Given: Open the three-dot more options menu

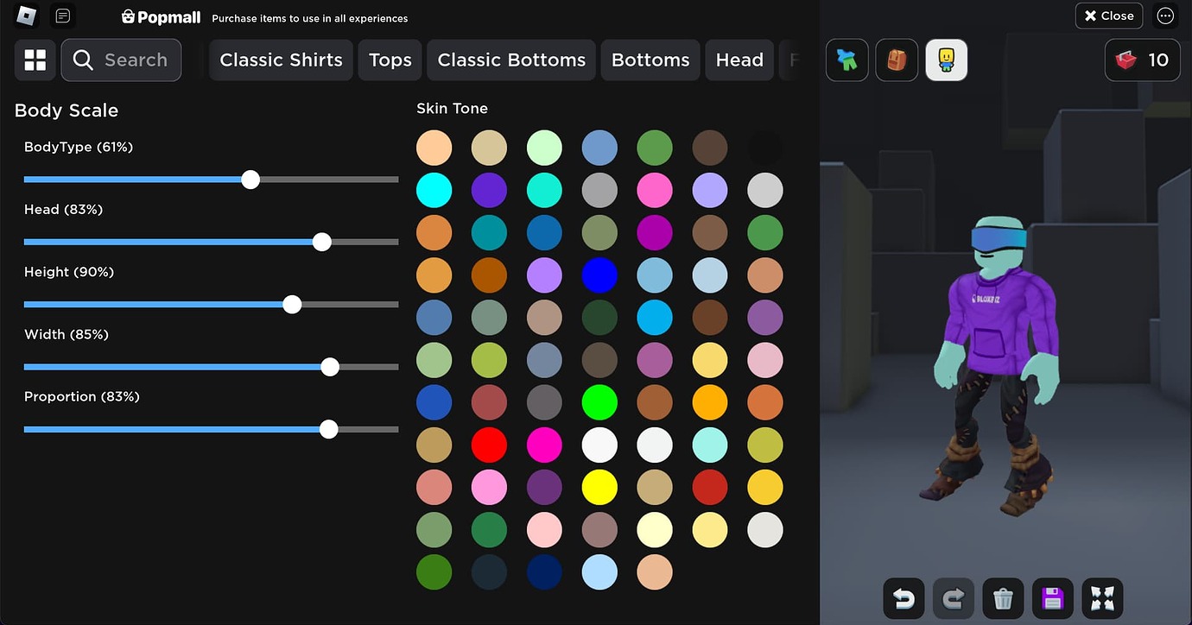Looking at the screenshot, I should [1165, 16].
